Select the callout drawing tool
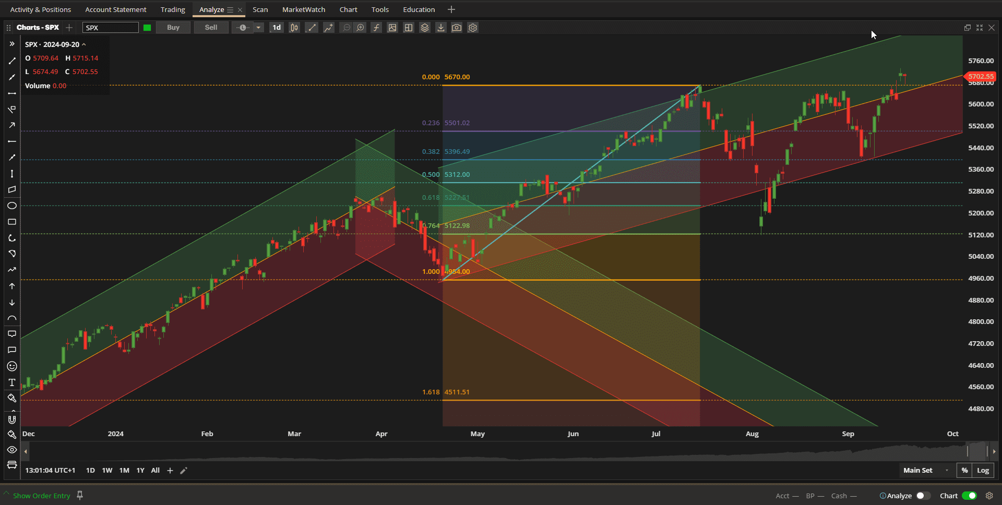 (12, 334)
